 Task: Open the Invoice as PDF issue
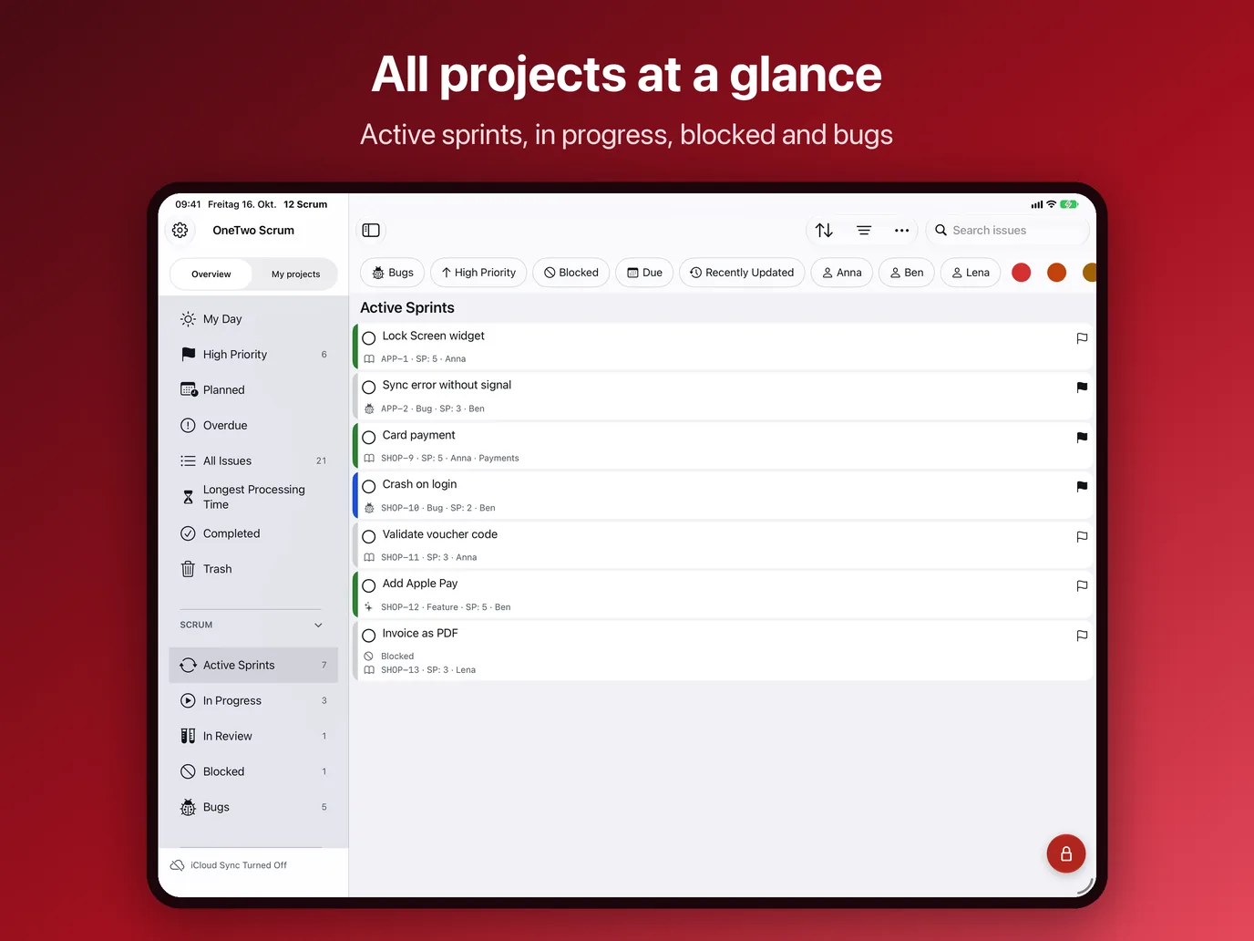click(x=725, y=651)
